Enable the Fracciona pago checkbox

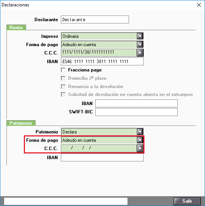click(63, 70)
